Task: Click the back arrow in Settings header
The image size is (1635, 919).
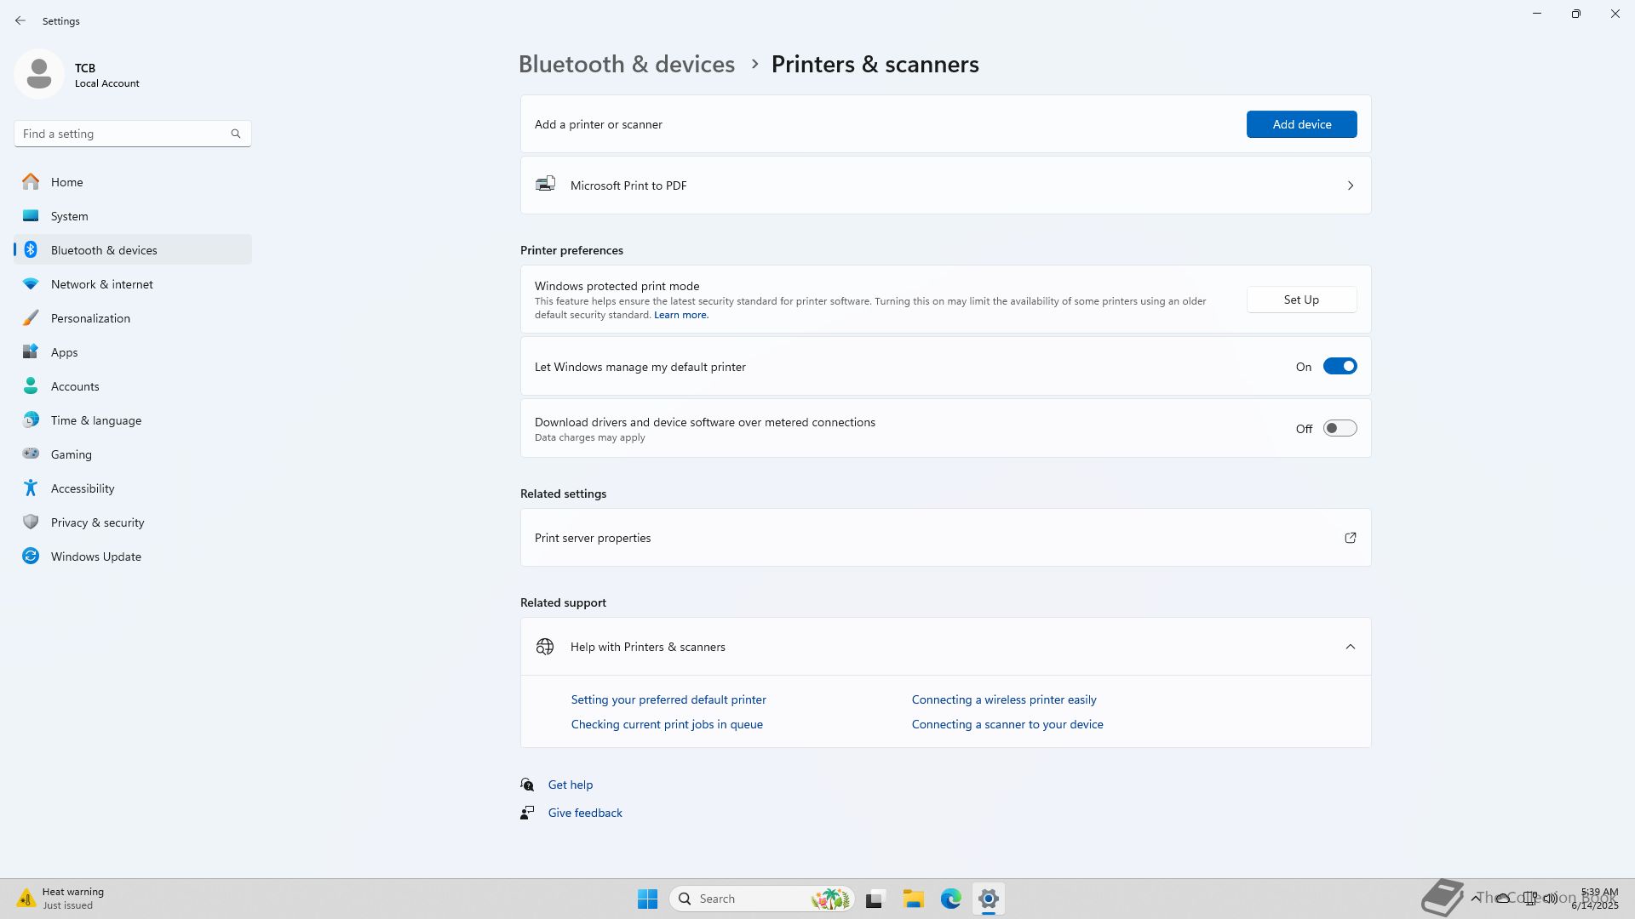Action: tap(20, 20)
